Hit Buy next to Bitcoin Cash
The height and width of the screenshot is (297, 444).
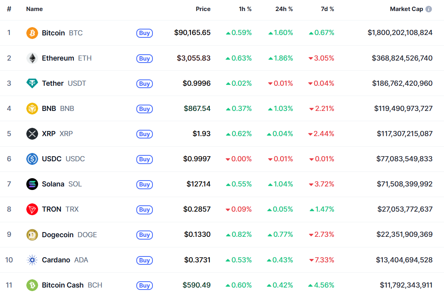tap(145, 285)
